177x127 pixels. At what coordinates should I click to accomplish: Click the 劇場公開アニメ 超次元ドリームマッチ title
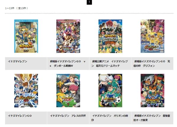(x=109, y=64)
